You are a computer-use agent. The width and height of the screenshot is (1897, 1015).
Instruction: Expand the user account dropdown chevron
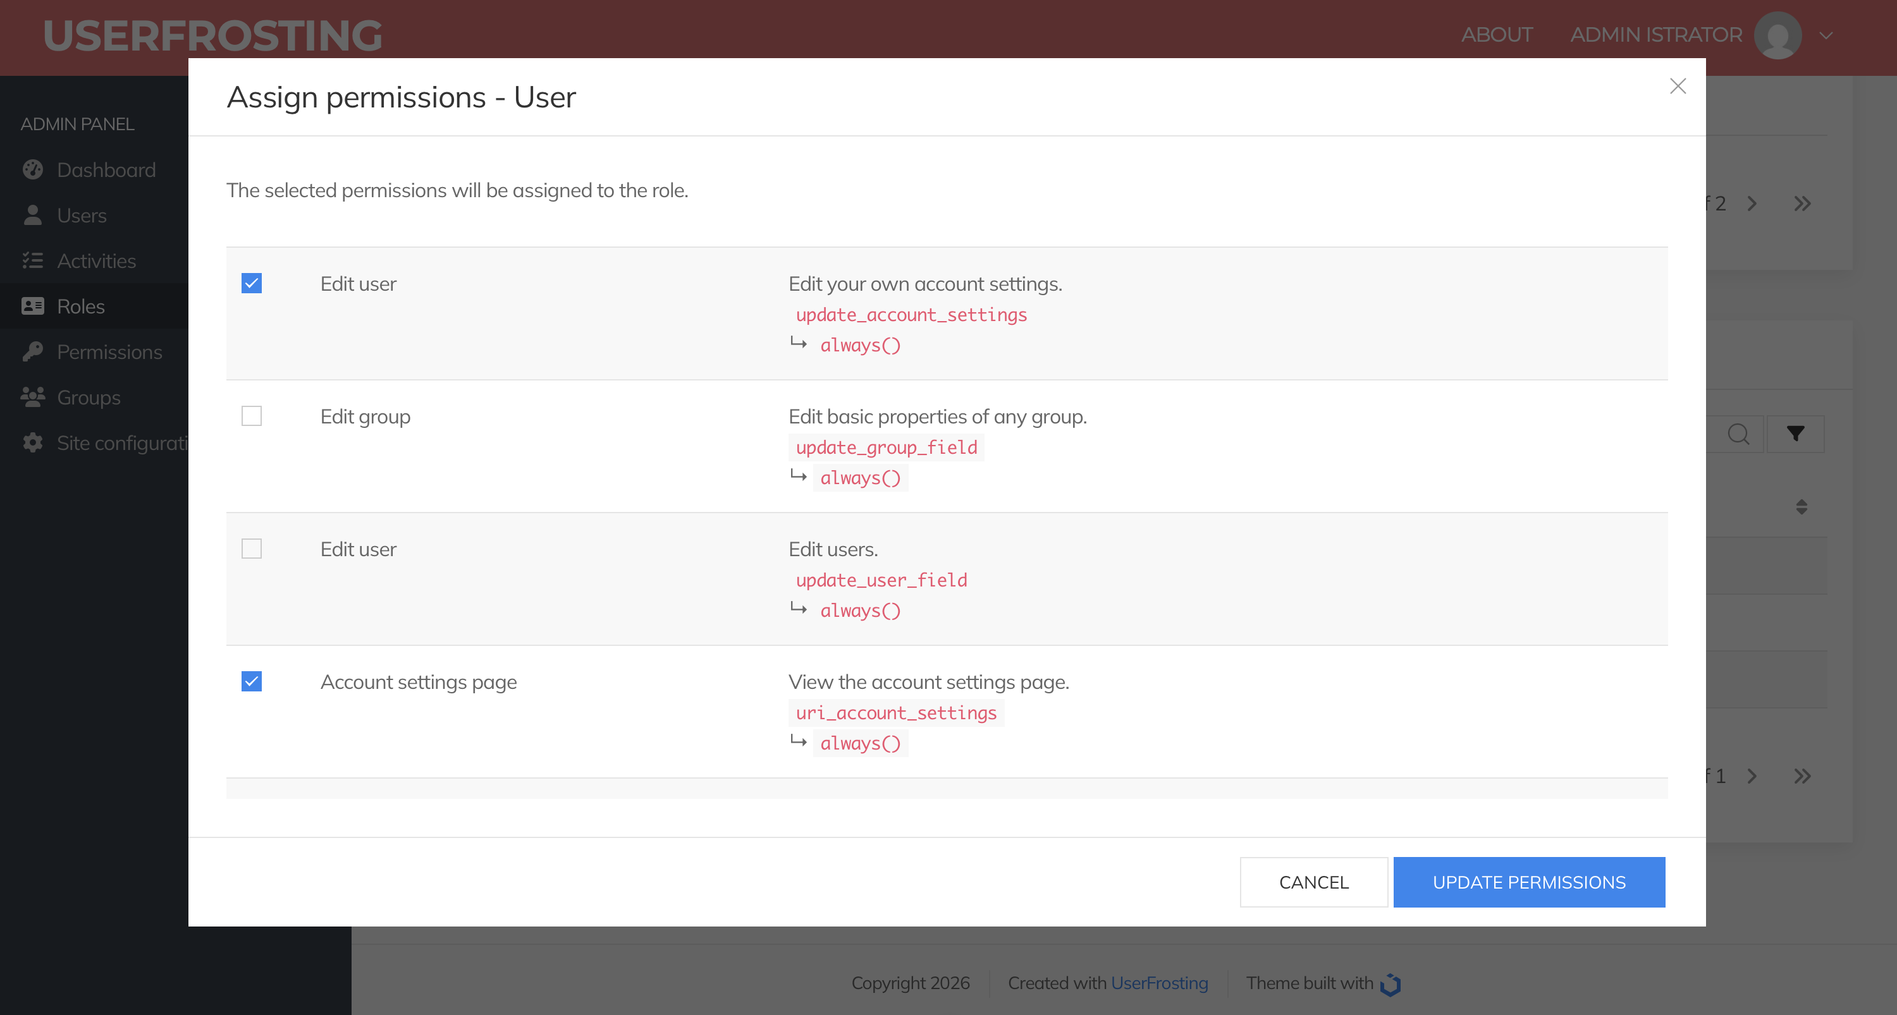[1826, 35]
